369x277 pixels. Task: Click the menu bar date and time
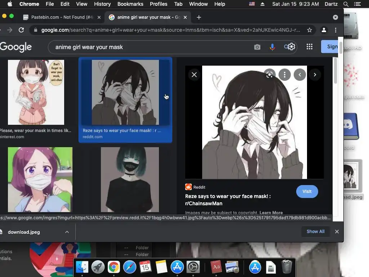[x=295, y=4]
